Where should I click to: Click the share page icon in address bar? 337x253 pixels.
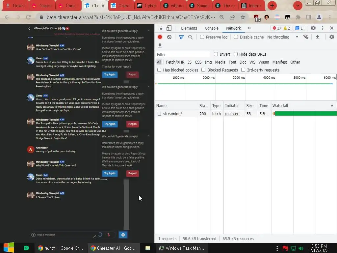pyautogui.click(x=232, y=17)
